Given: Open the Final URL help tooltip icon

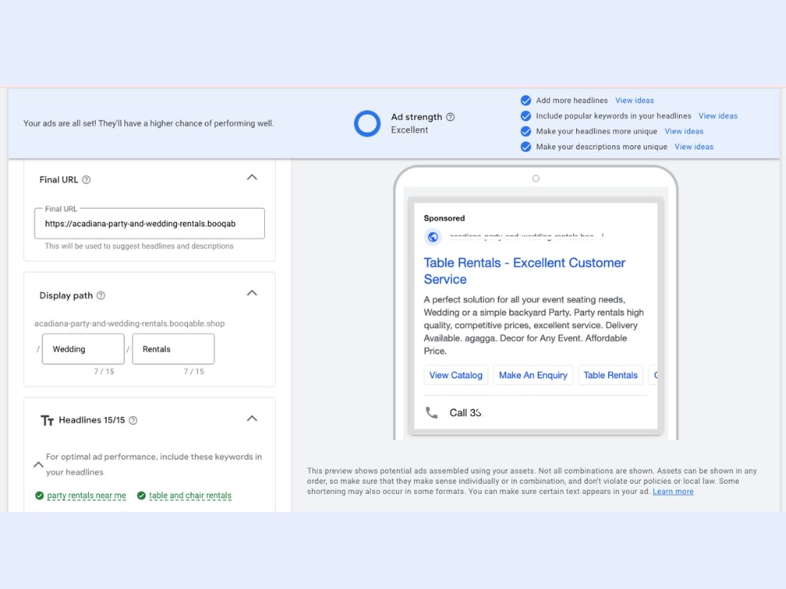Looking at the screenshot, I should click(x=86, y=180).
